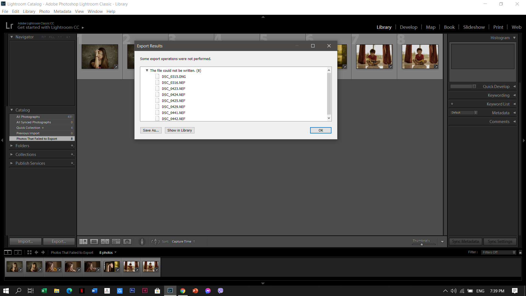Check the DSC_0315.DNG checkbox

(157, 76)
